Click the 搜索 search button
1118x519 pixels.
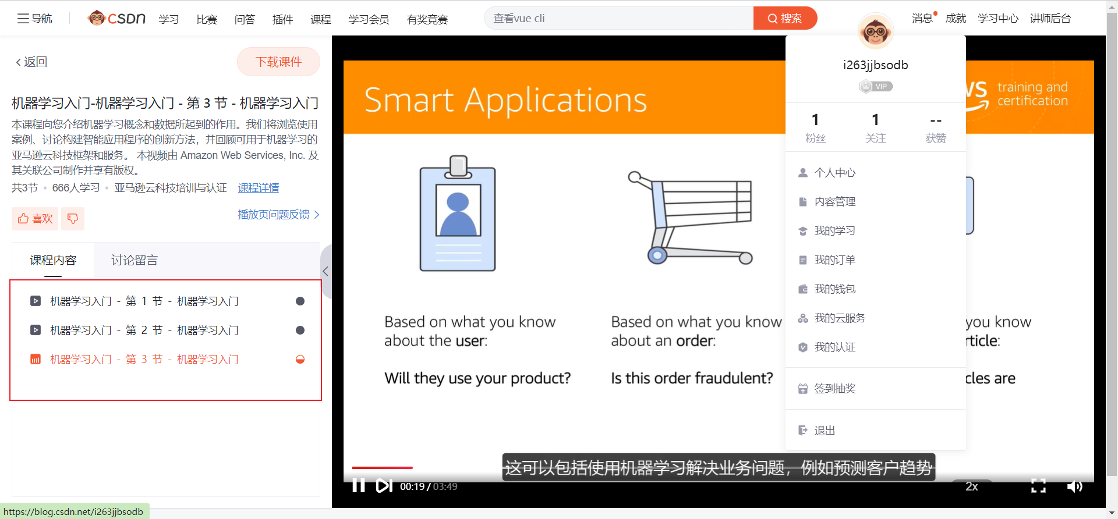click(785, 18)
